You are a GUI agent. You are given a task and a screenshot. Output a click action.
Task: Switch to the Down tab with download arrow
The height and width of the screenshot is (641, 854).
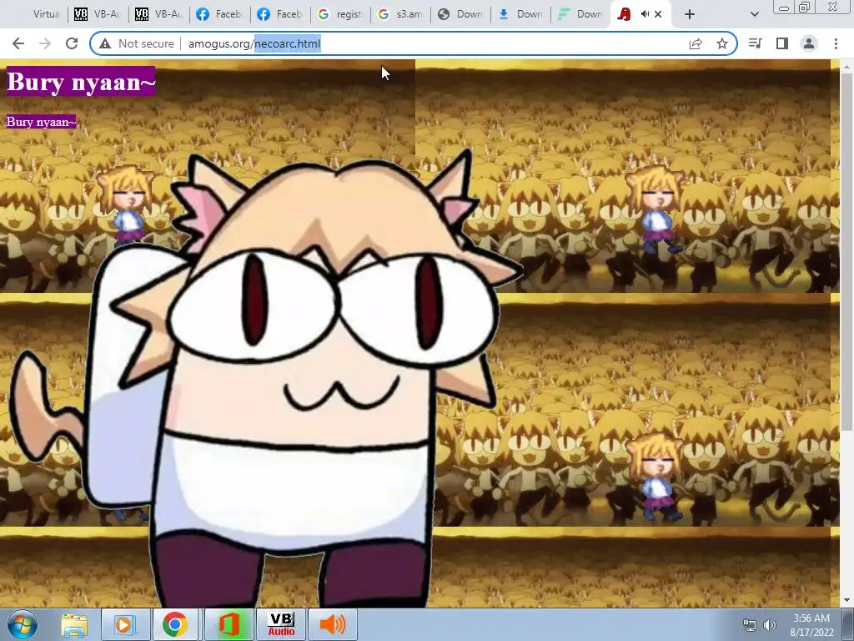tap(520, 14)
